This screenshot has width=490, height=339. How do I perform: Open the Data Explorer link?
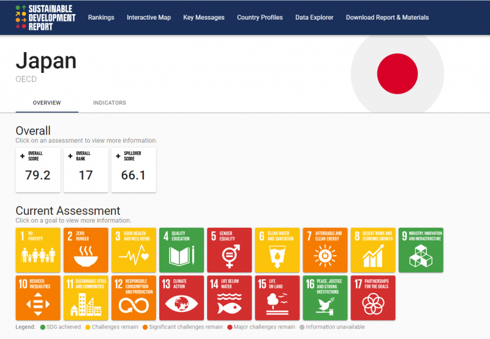314,18
